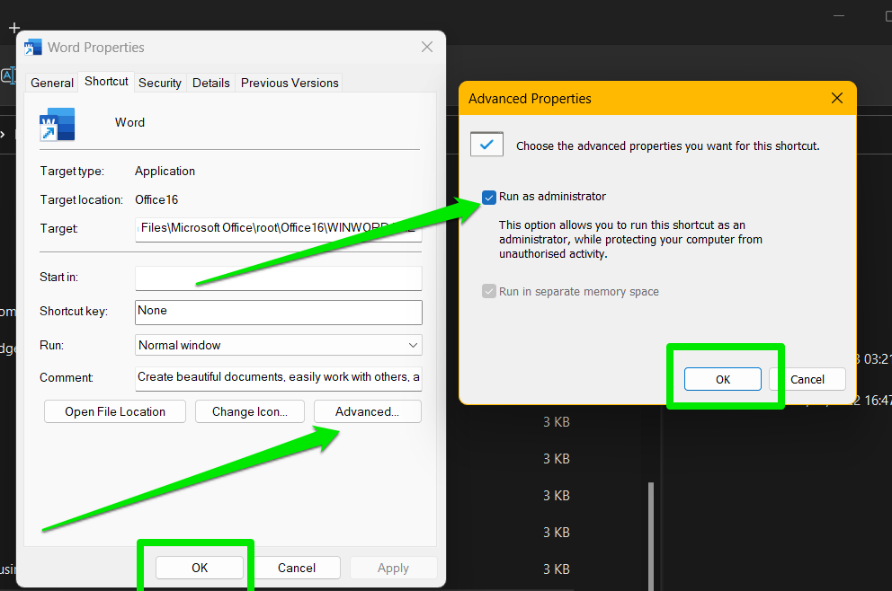The width and height of the screenshot is (892, 591).
Task: Click OK in the Word Properties dialog
Action: point(199,568)
